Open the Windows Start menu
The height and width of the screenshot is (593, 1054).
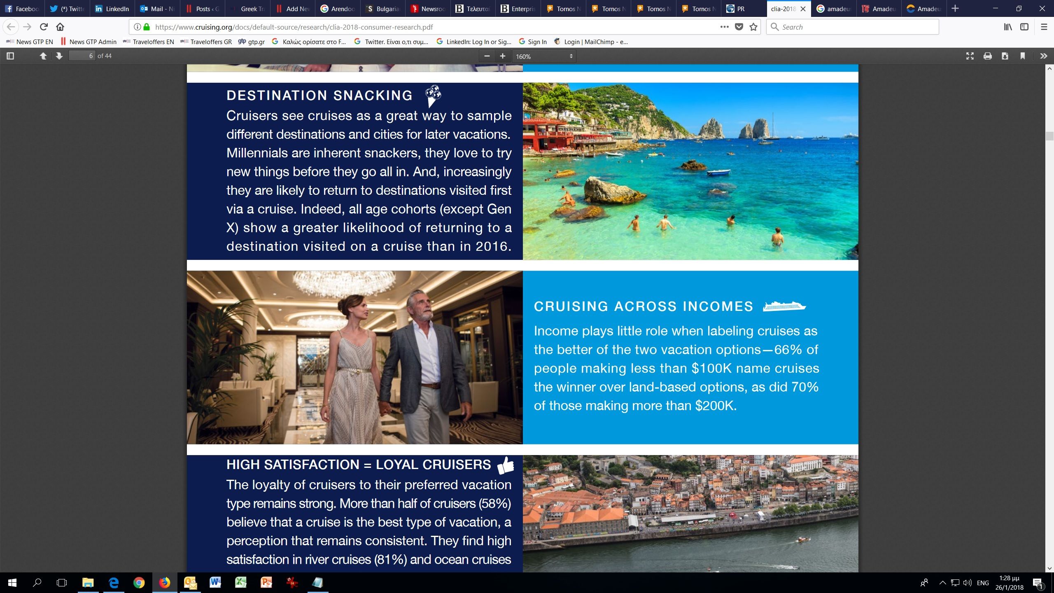(x=12, y=583)
